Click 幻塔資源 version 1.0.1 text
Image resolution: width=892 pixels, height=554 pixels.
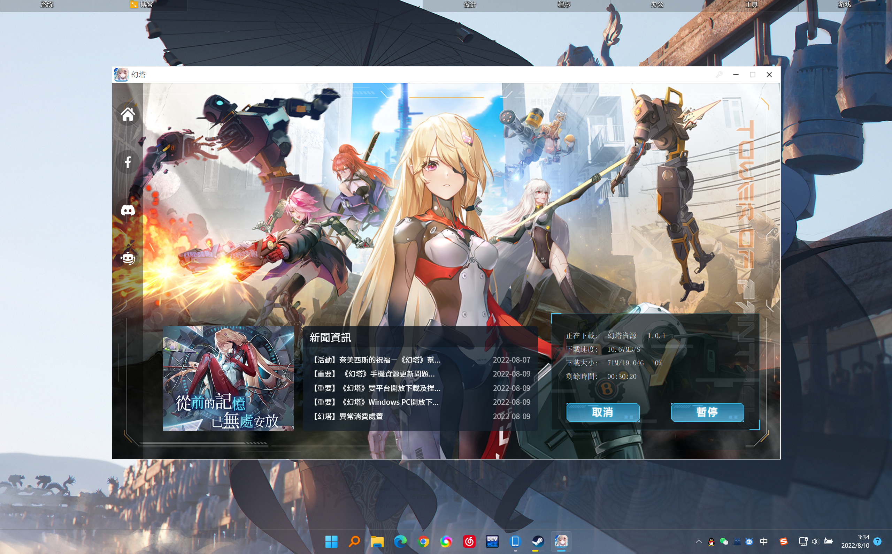coord(636,336)
